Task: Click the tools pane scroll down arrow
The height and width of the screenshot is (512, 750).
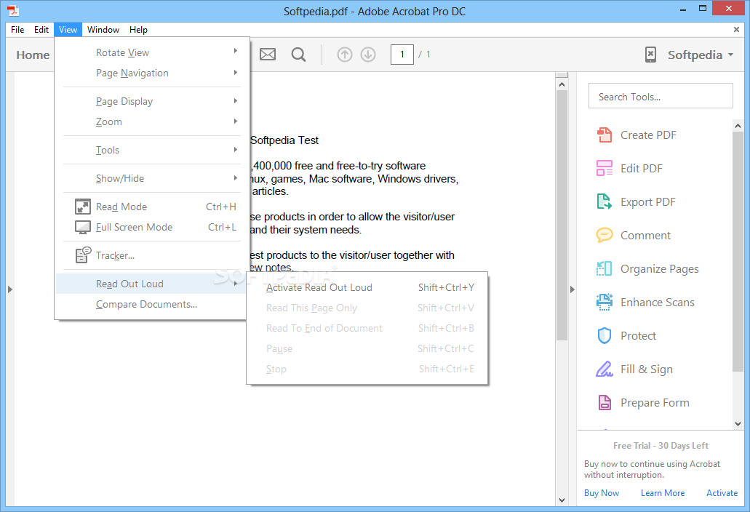Action: coord(738,423)
